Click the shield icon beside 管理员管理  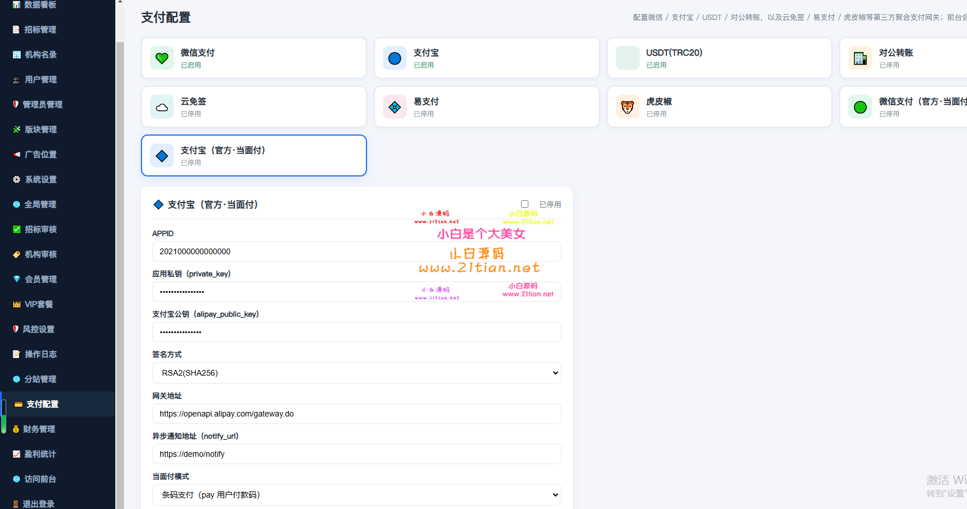coord(16,104)
